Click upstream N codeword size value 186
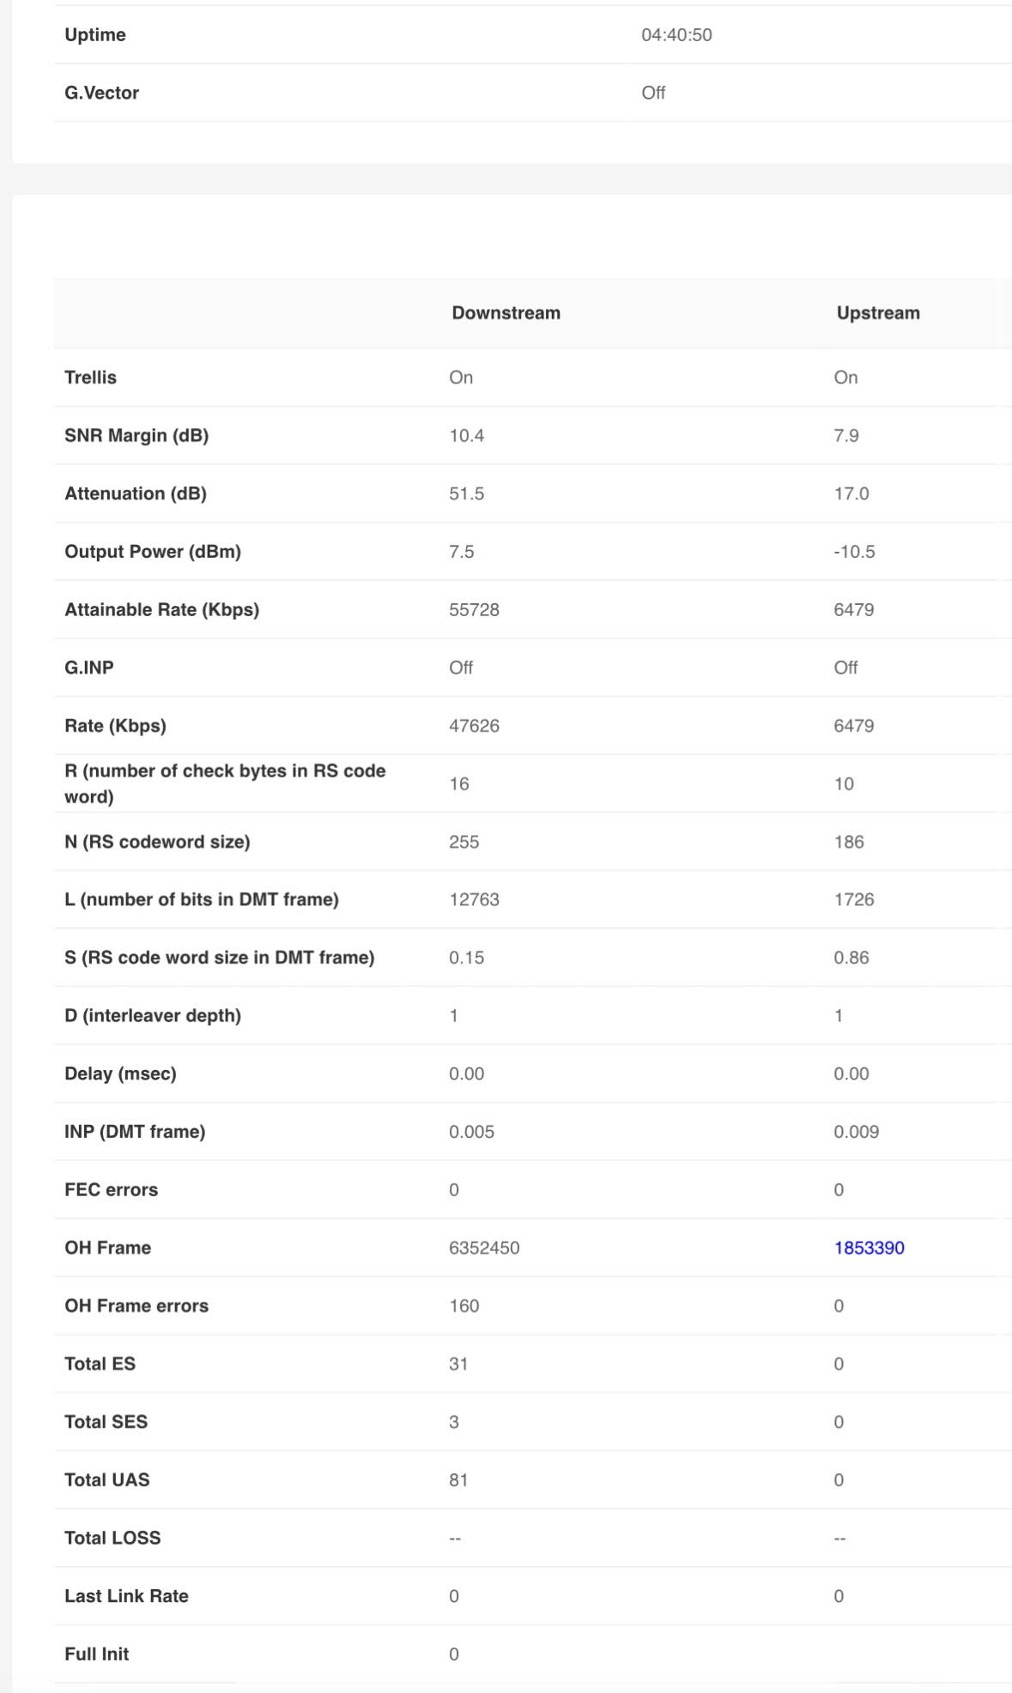 pos(849,842)
